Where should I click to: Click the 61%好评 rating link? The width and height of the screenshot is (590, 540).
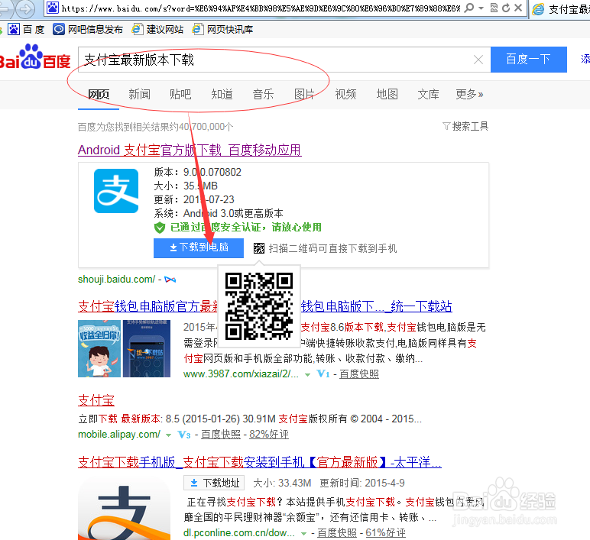(x=385, y=532)
